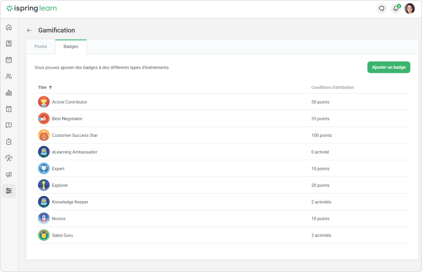Click the Gamification page heading
The image size is (422, 272).
click(57, 30)
